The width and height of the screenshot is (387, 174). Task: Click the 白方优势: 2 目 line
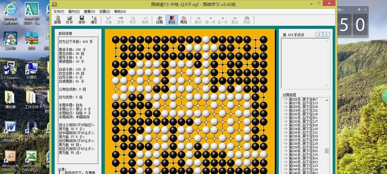[x=72, y=97]
